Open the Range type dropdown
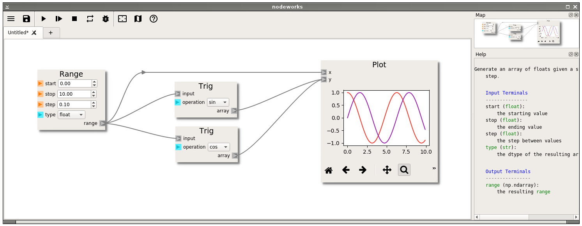 pos(71,115)
